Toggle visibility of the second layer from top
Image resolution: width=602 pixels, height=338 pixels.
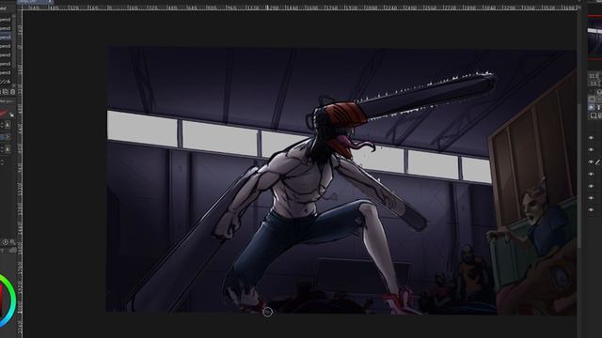tap(592, 150)
